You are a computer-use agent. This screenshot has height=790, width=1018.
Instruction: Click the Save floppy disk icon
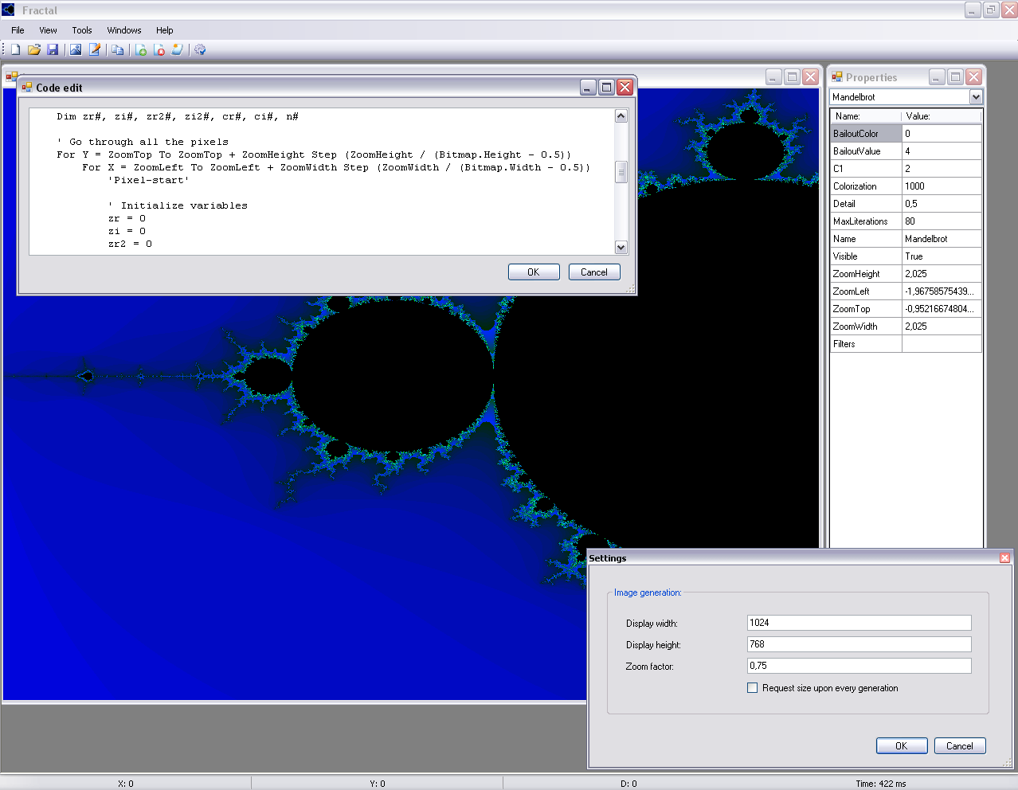pyautogui.click(x=53, y=49)
